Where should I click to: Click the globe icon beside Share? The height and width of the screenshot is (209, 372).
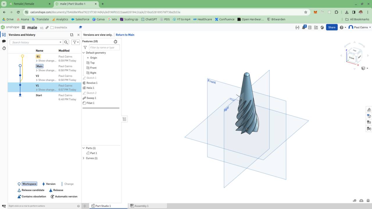[x=322, y=27]
